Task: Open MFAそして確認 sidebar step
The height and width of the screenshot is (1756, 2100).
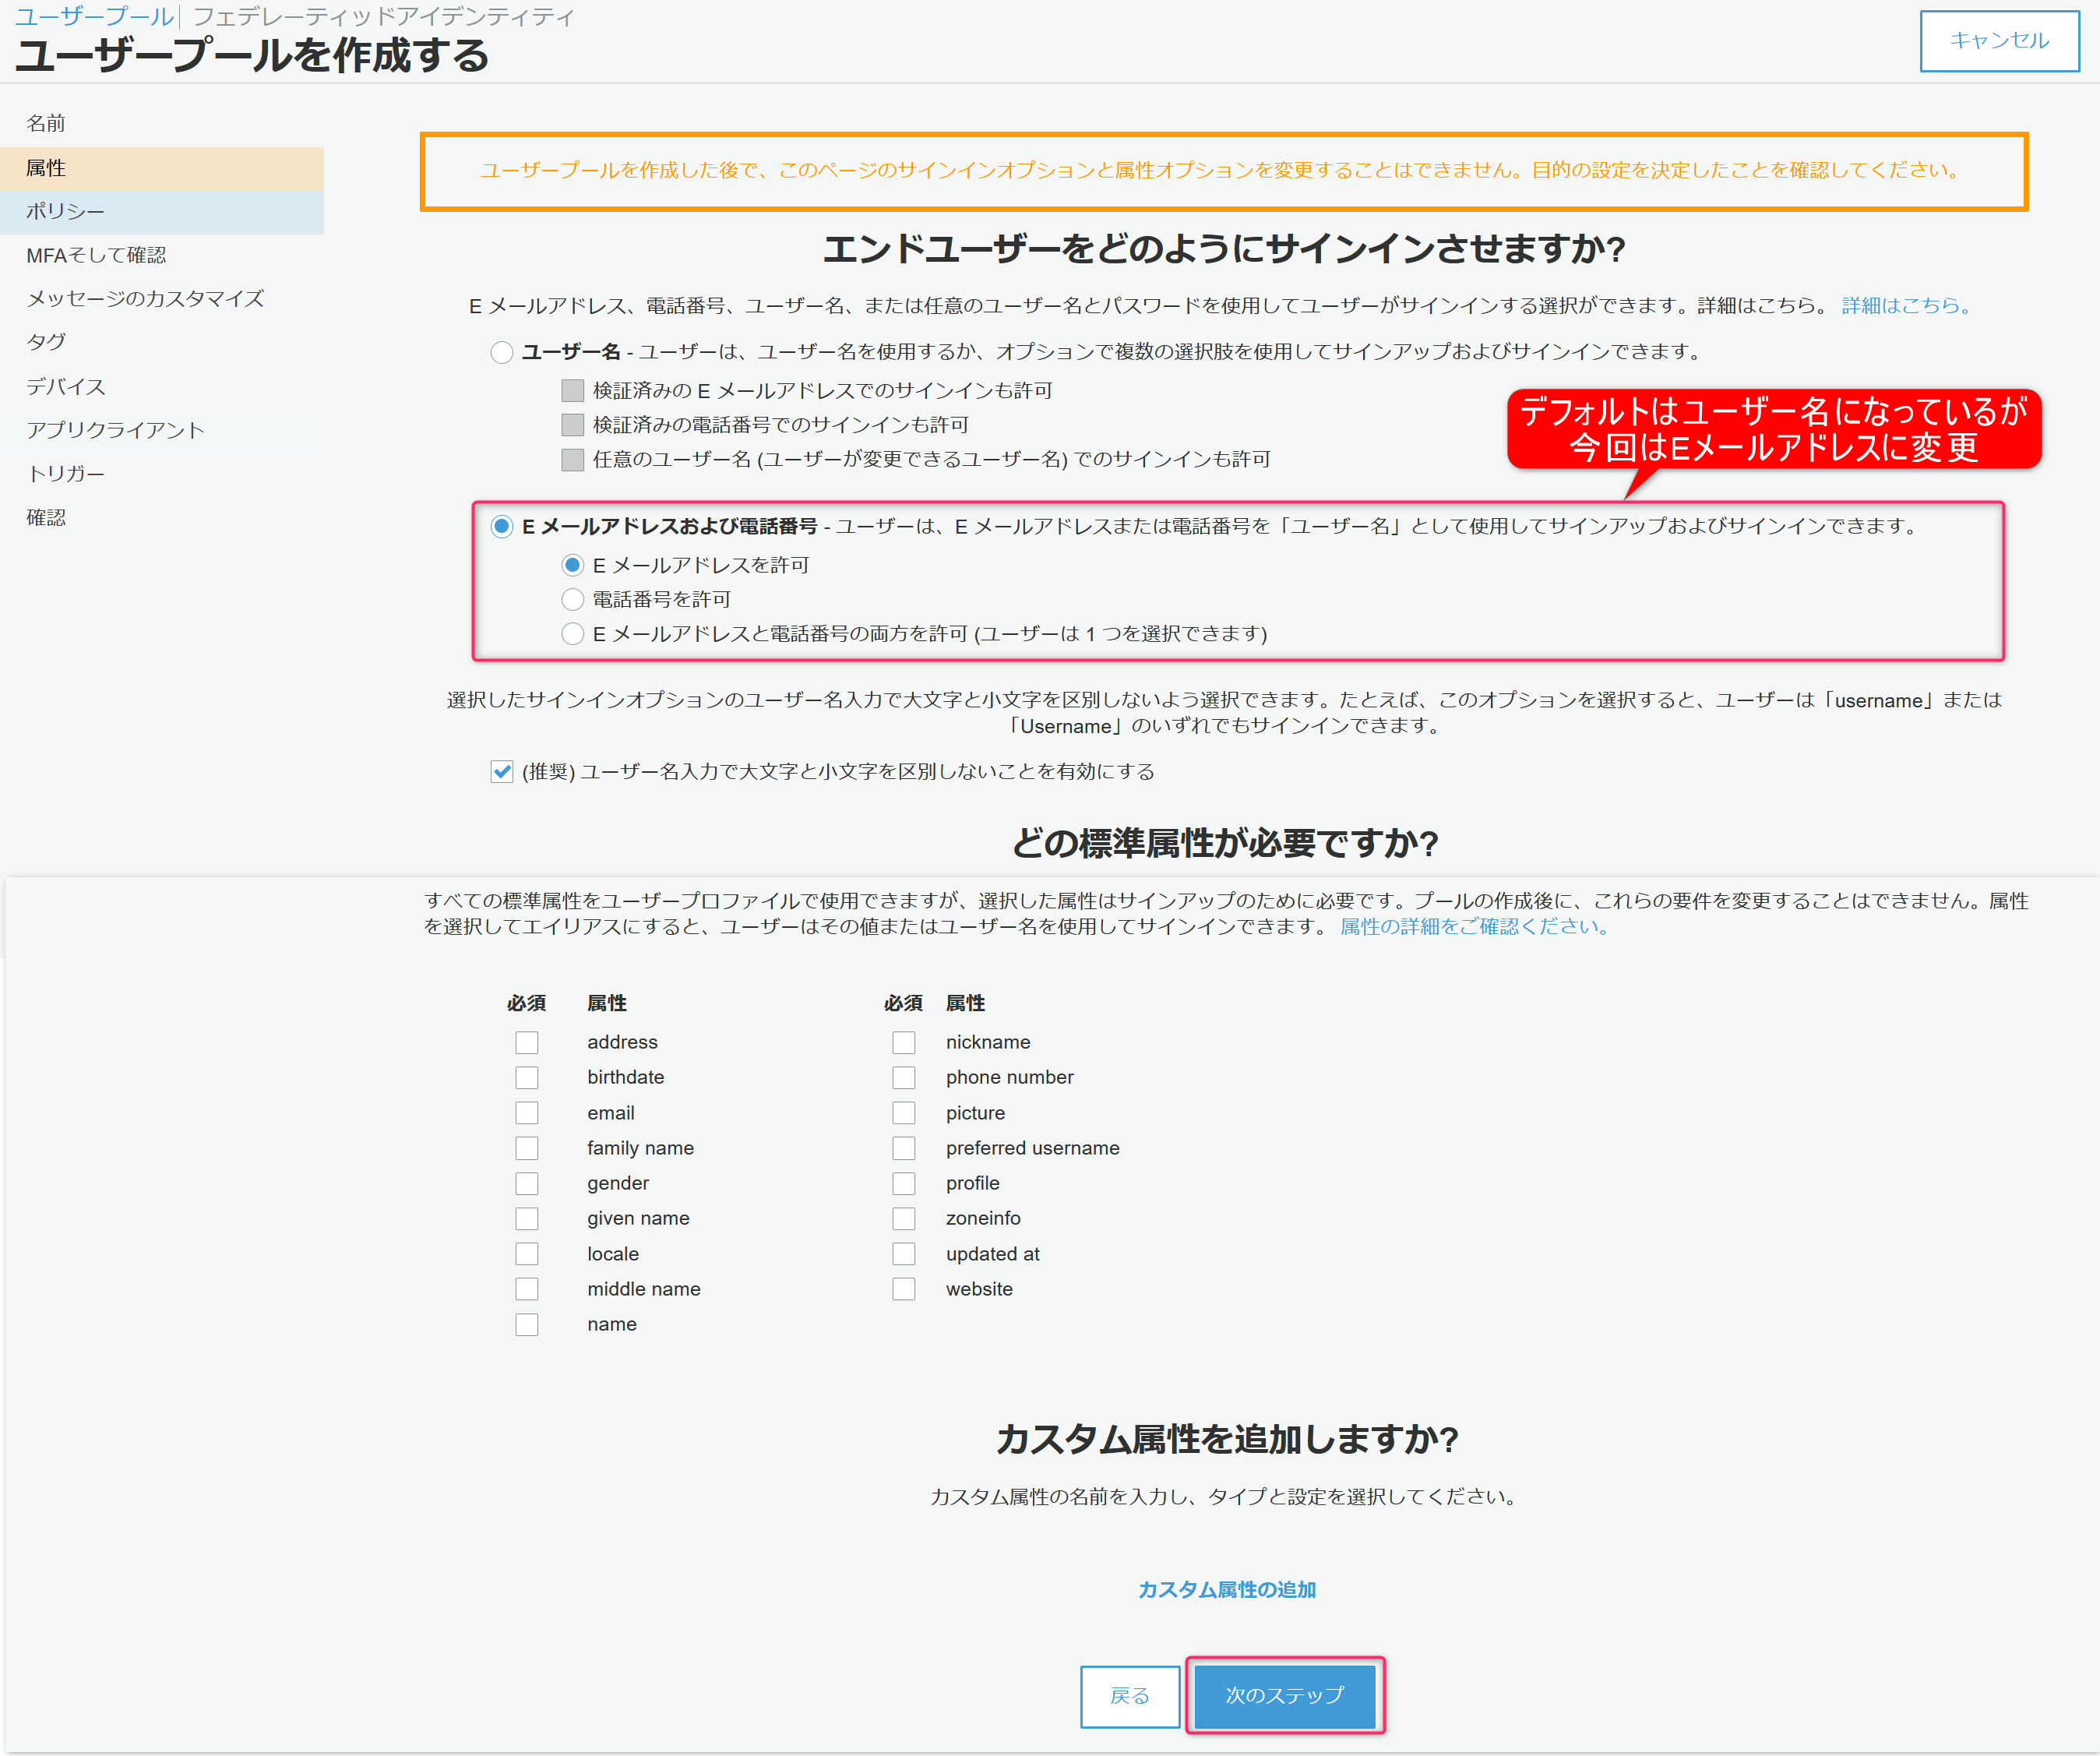Action: click(96, 255)
